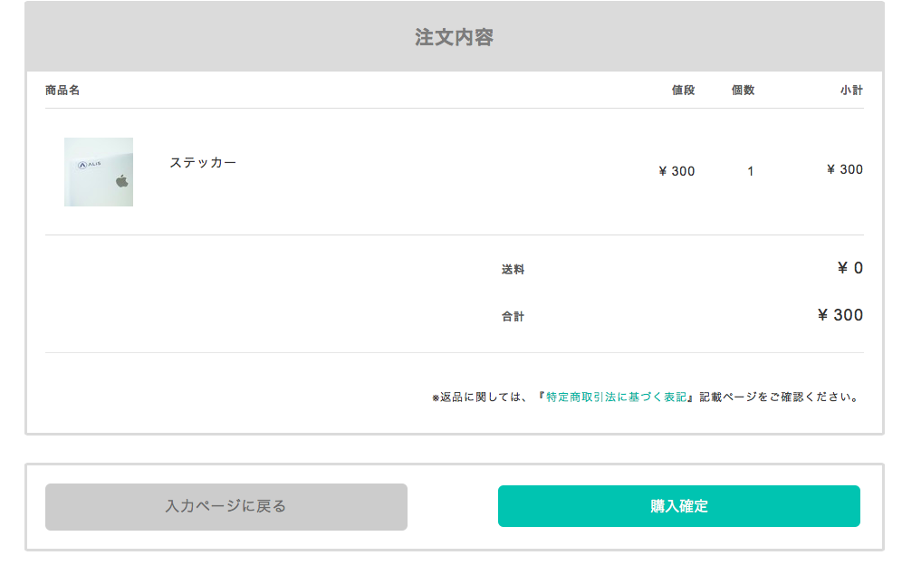
Task: Click the ¥ 0 shipping fee amount
Action: click(x=849, y=268)
